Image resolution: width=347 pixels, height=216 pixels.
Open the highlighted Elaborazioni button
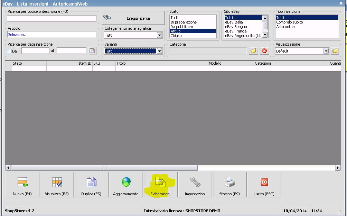(x=160, y=185)
